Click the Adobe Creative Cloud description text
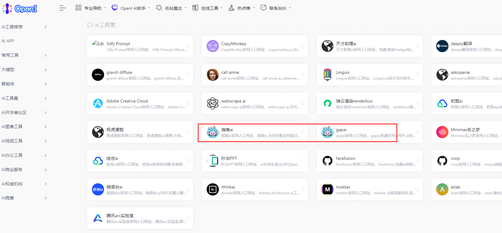 146,107
